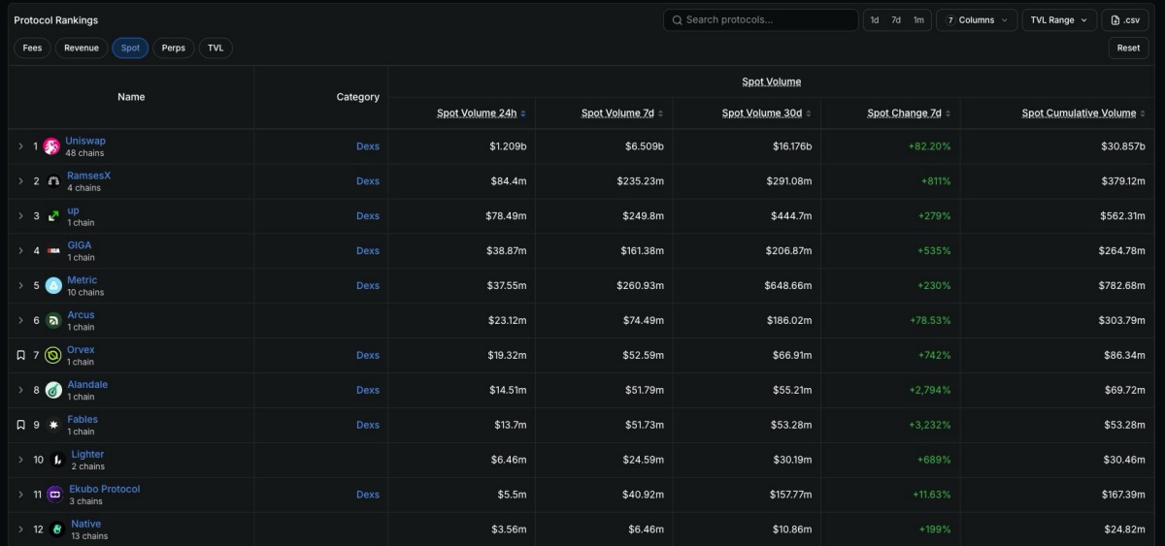Click the Metric protocol logo

53,285
